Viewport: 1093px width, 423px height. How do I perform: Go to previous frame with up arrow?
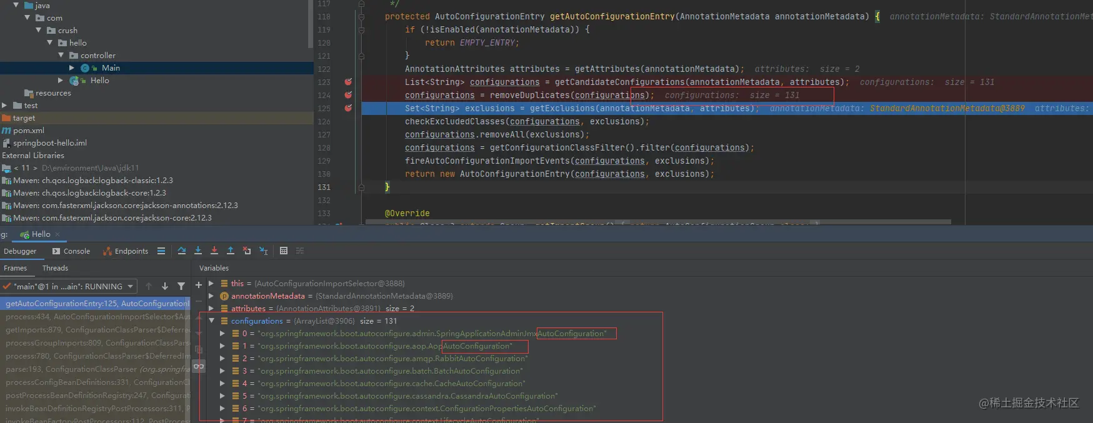click(149, 286)
